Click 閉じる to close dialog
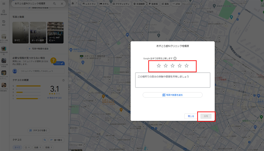Viewport: 264px width, 151px height. click(x=191, y=116)
